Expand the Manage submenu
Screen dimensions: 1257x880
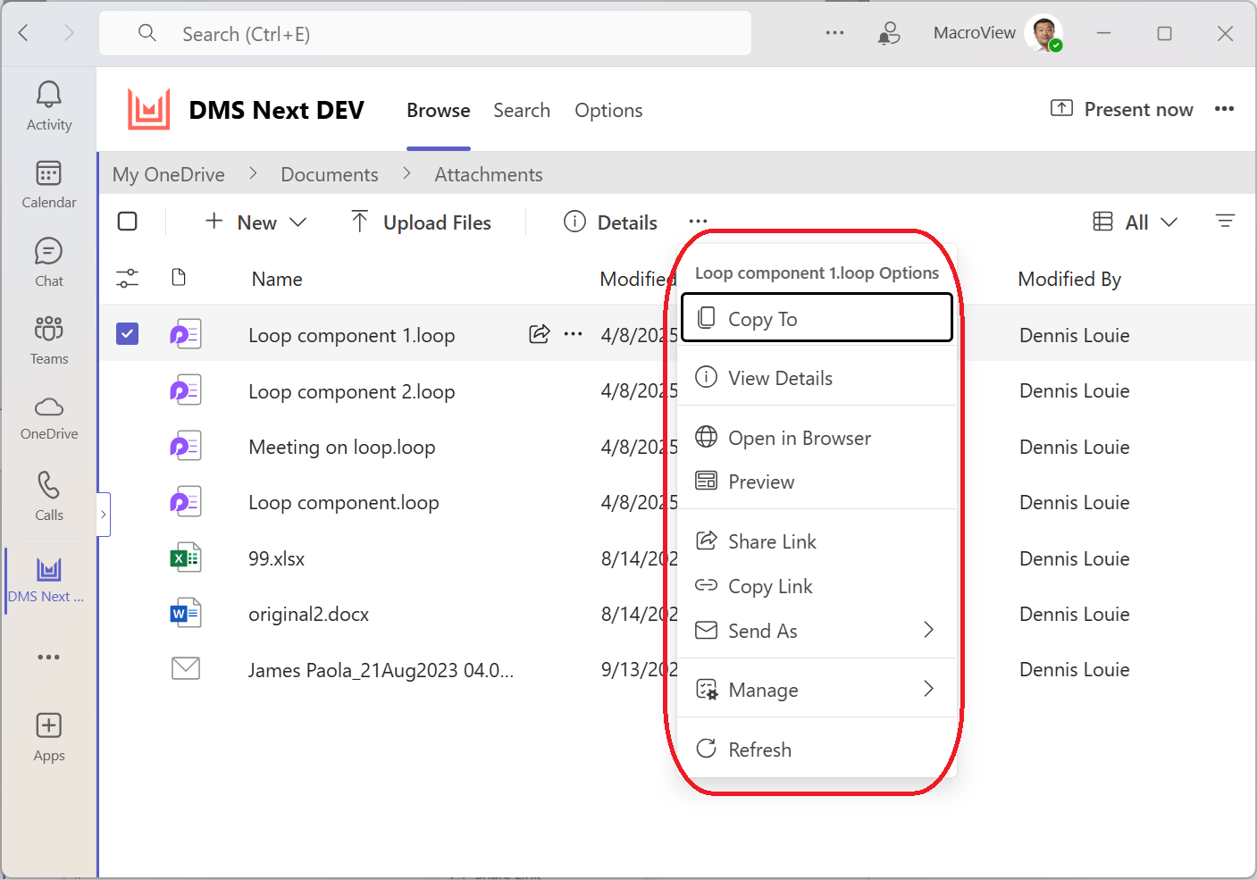click(817, 690)
